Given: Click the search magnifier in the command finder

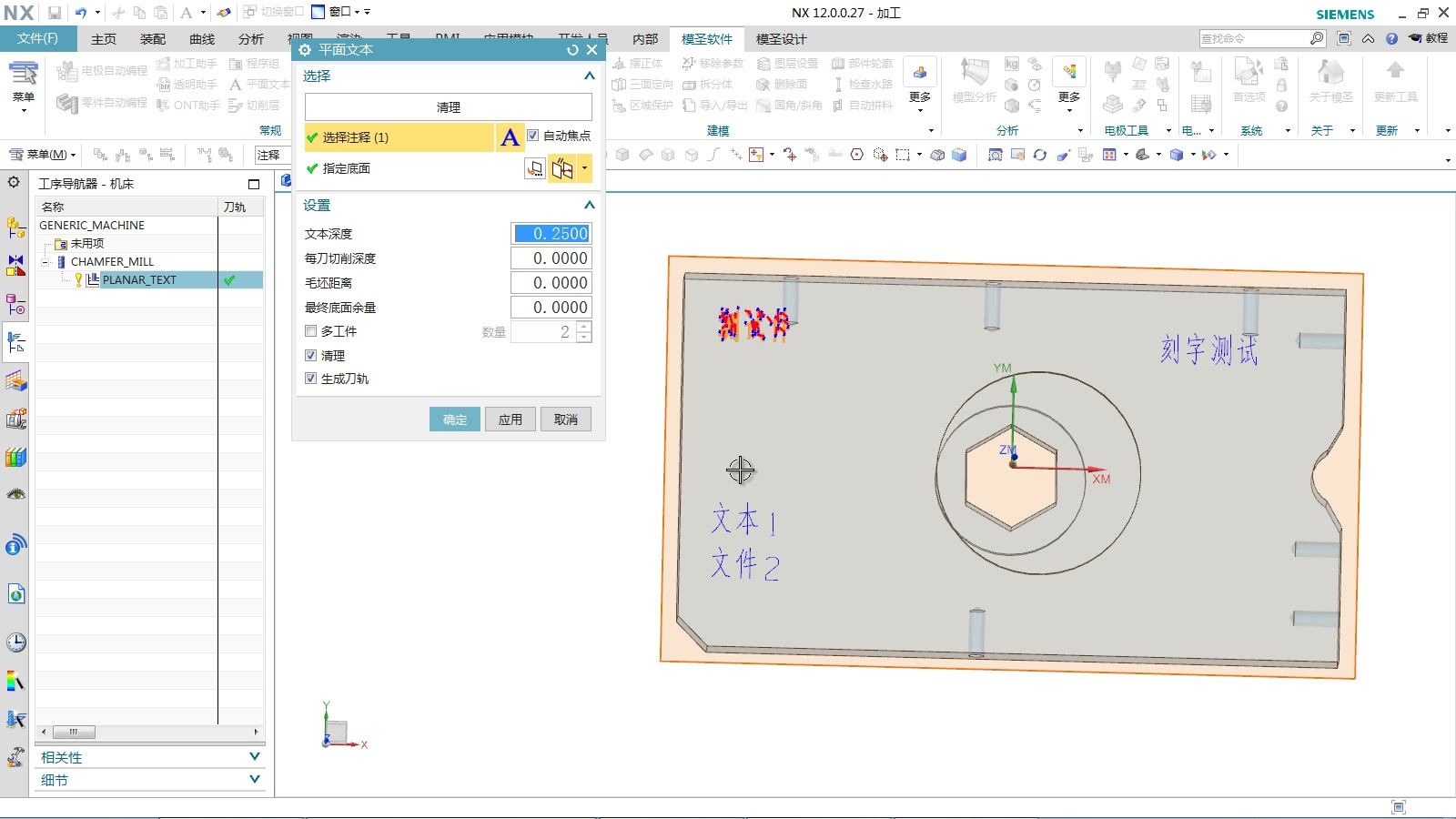Looking at the screenshot, I should pos(1317,38).
